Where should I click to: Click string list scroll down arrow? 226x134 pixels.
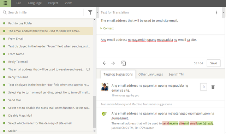coord(94,131)
